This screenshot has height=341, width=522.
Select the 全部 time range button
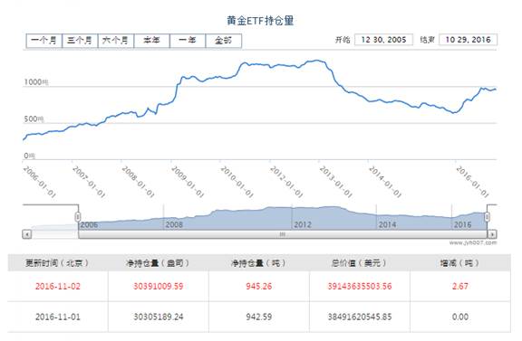click(x=224, y=41)
